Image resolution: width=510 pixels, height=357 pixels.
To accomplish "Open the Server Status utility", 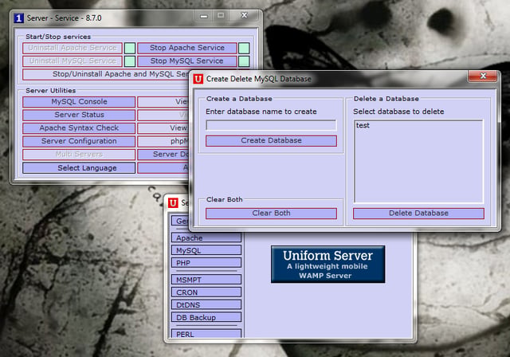I will (x=79, y=115).
